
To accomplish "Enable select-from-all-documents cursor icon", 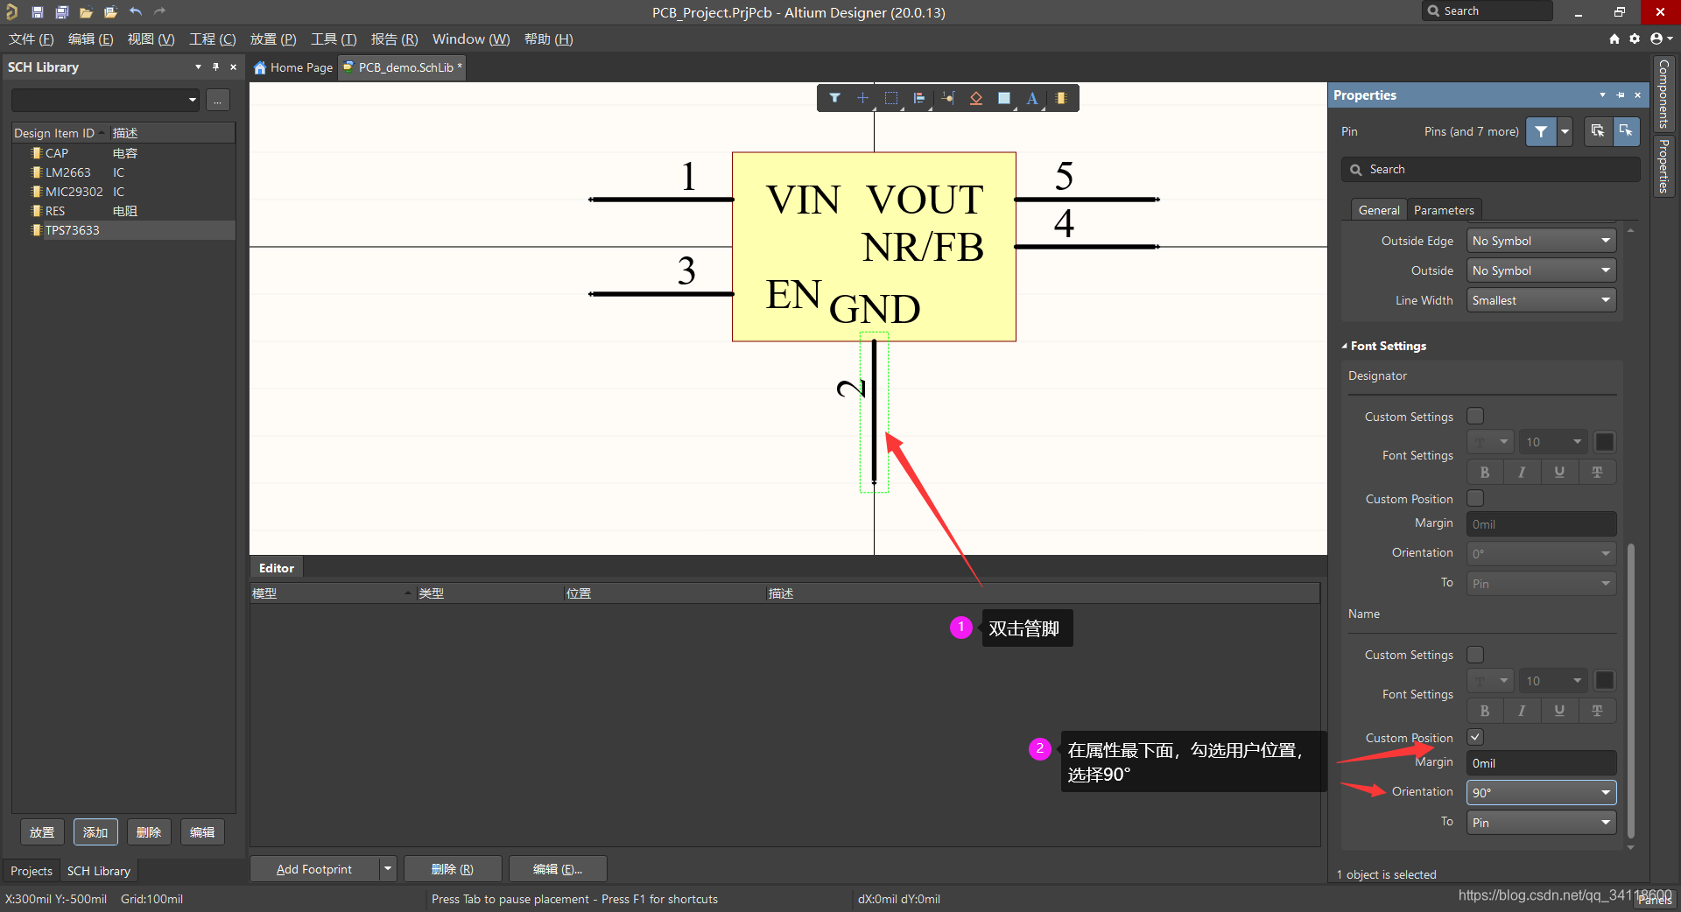I will coord(1598,131).
